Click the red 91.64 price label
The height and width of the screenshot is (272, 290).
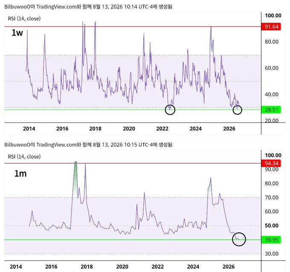pyautogui.click(x=271, y=26)
